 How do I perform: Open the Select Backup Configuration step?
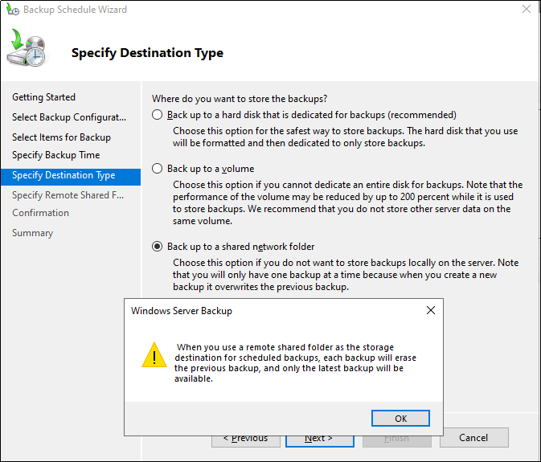[x=68, y=117]
